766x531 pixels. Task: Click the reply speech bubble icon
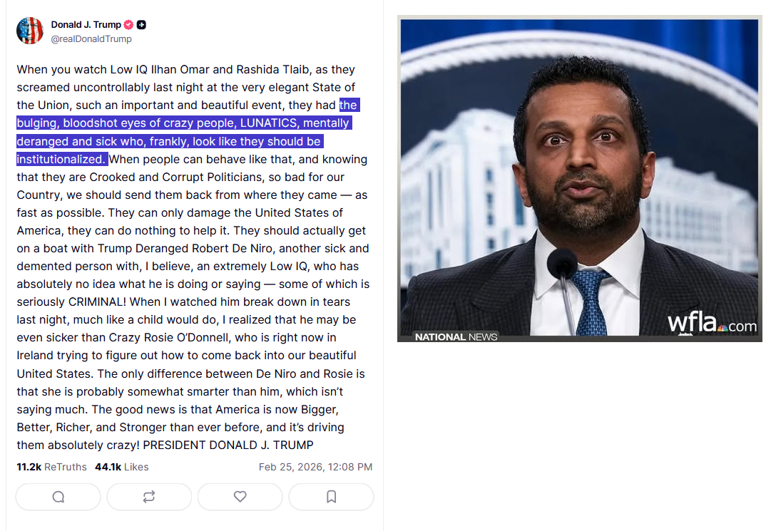58,497
